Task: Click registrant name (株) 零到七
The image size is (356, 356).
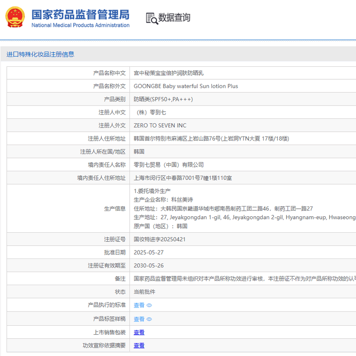Action: pyautogui.click(x=151, y=113)
